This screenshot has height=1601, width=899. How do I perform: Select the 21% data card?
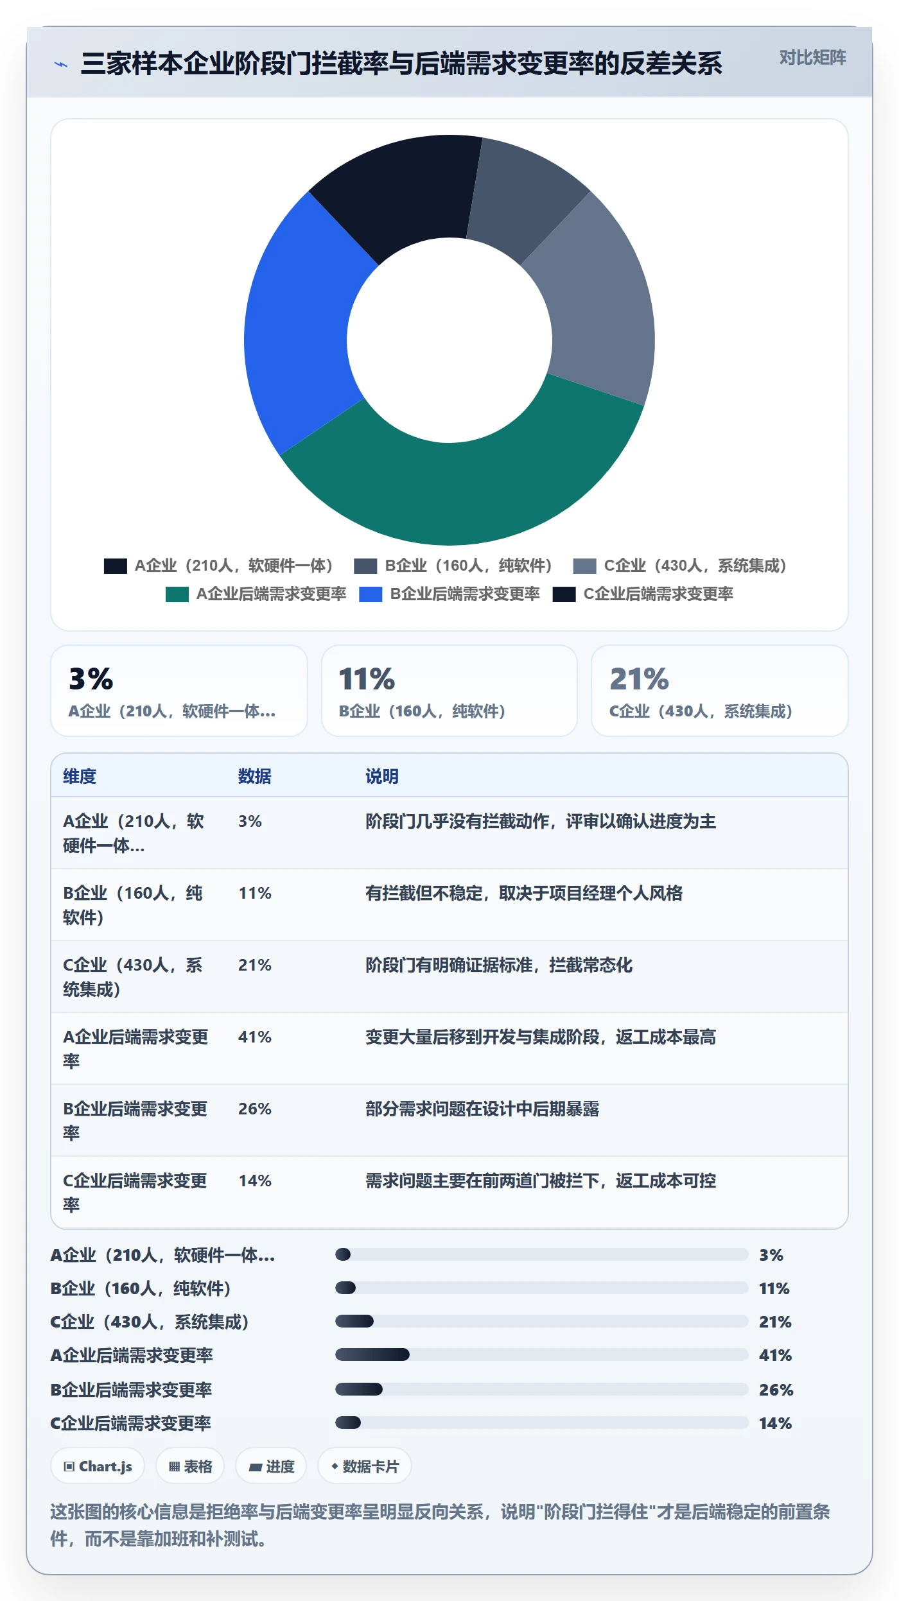point(719,691)
